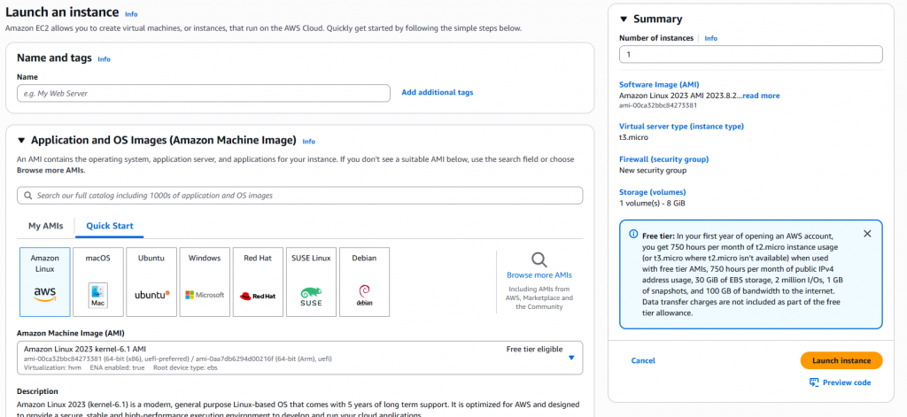Click Add additional tags link

438,92
